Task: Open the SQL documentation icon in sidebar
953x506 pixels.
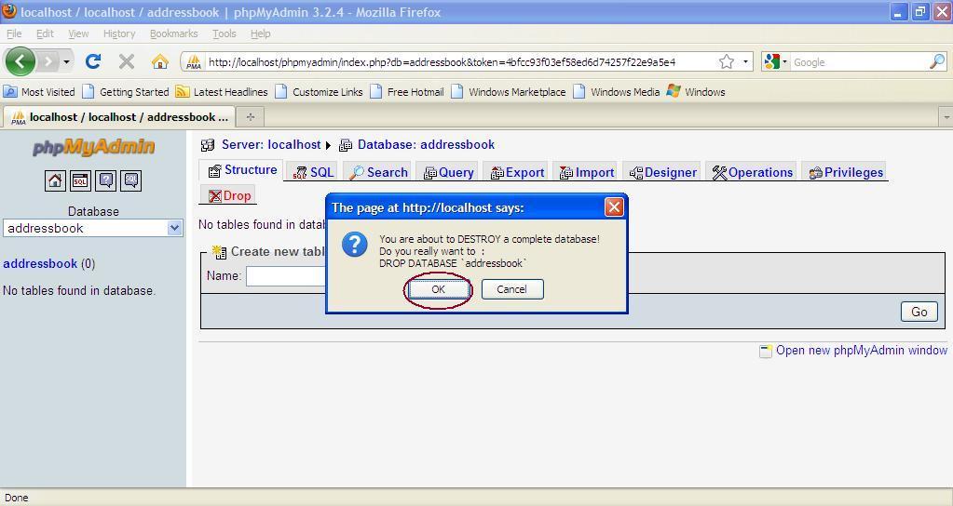Action: [131, 180]
